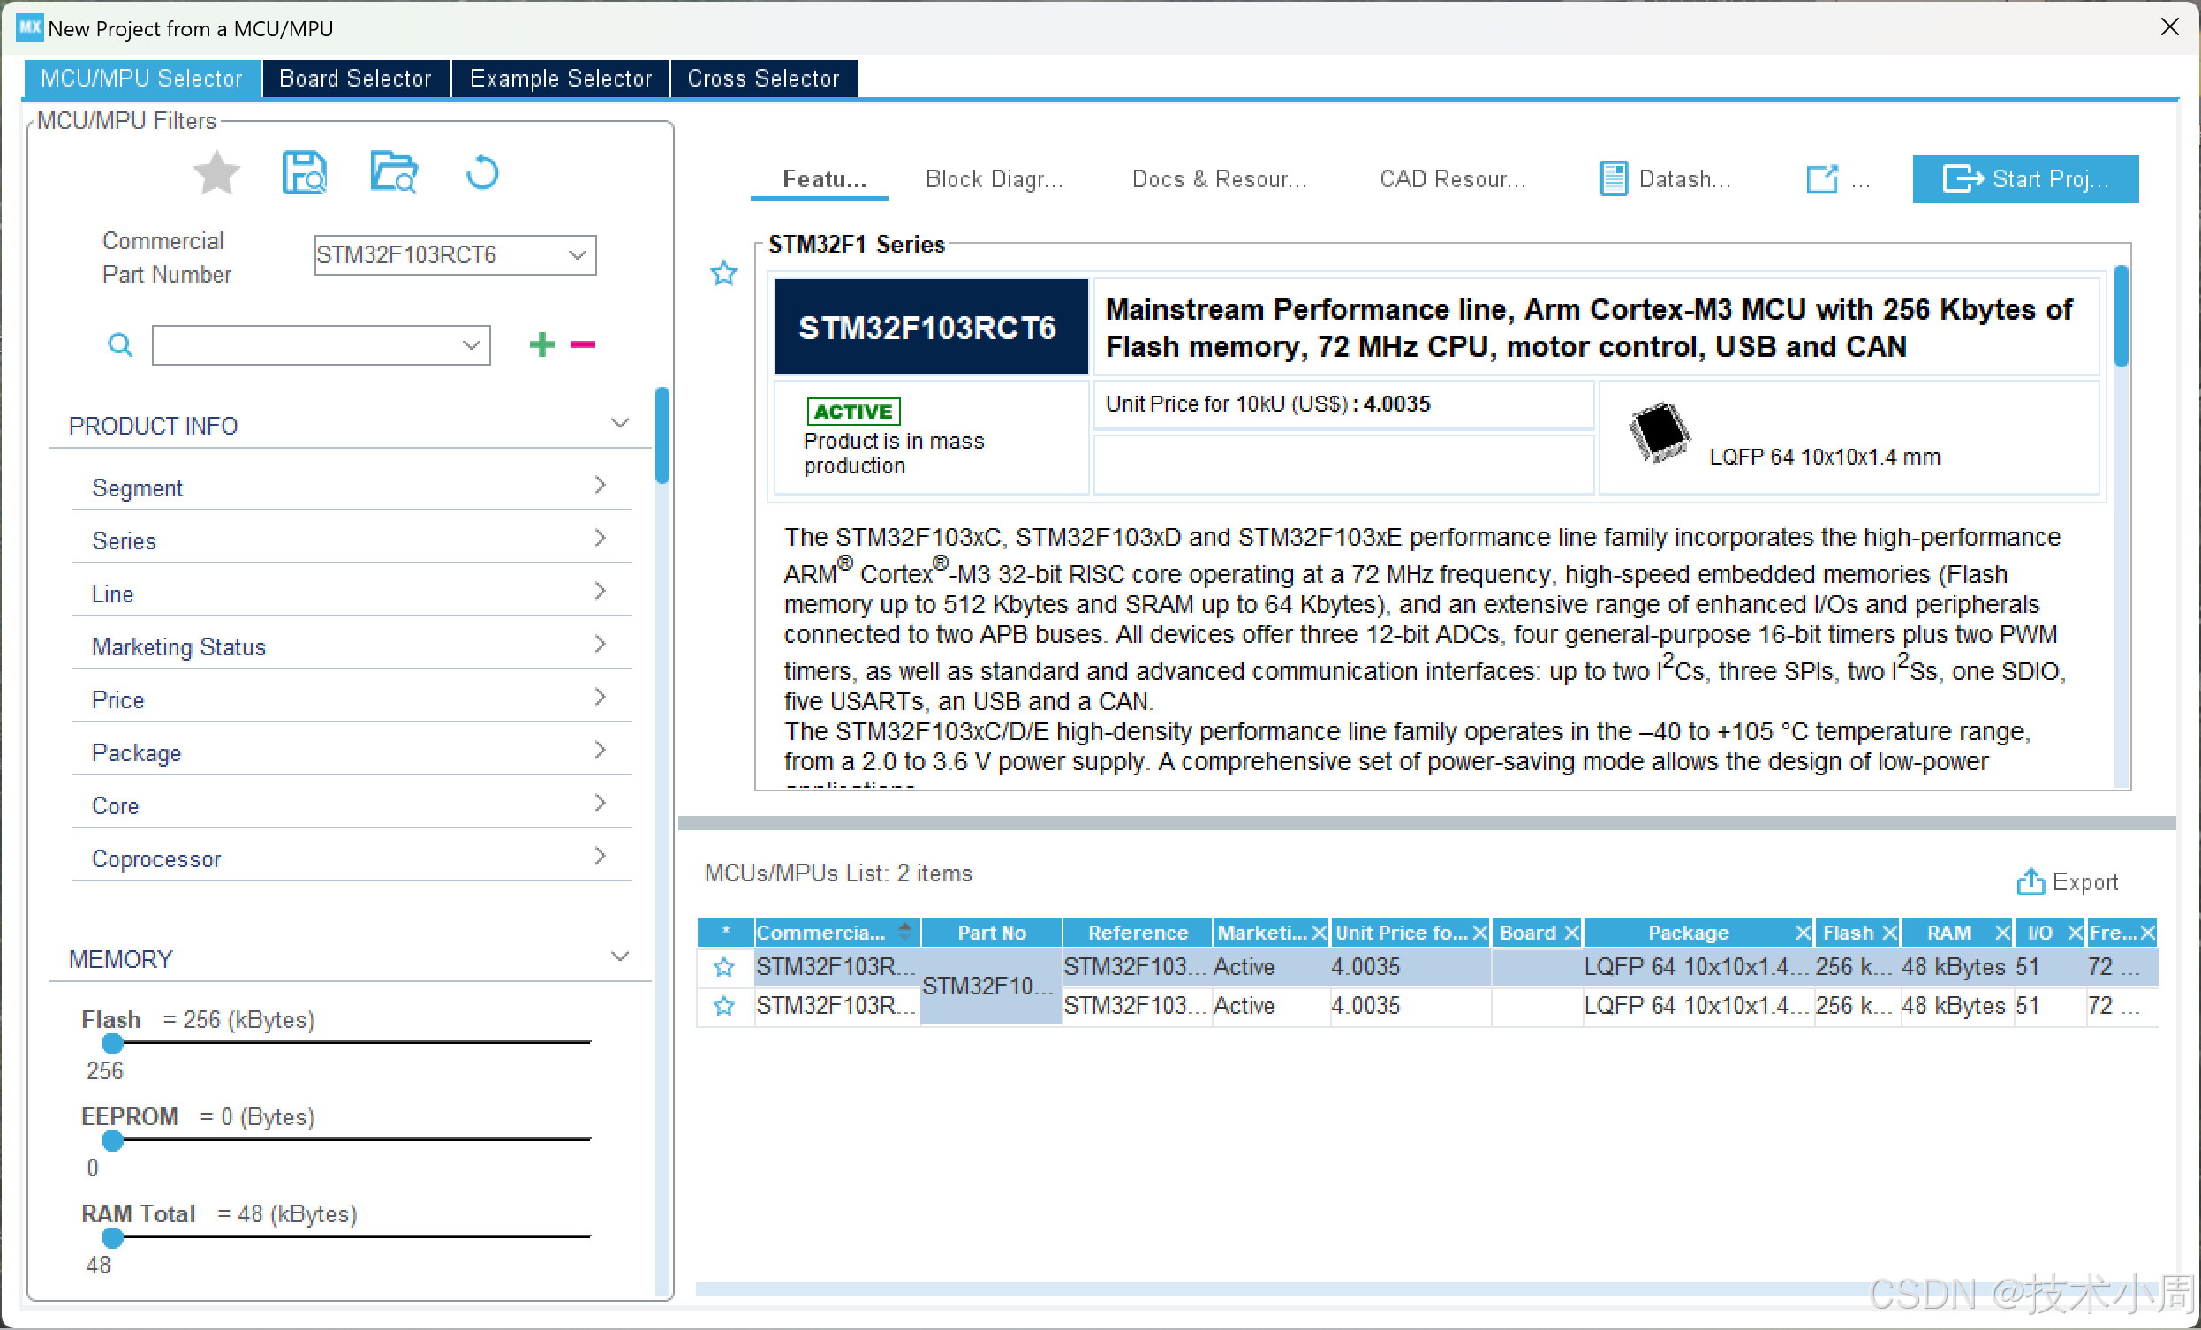2201x1330 pixels.
Task: Click the search filter input field
Action: pos(308,344)
